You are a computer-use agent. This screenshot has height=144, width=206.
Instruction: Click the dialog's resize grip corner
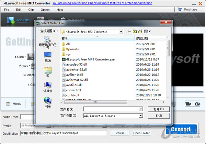(170, 122)
